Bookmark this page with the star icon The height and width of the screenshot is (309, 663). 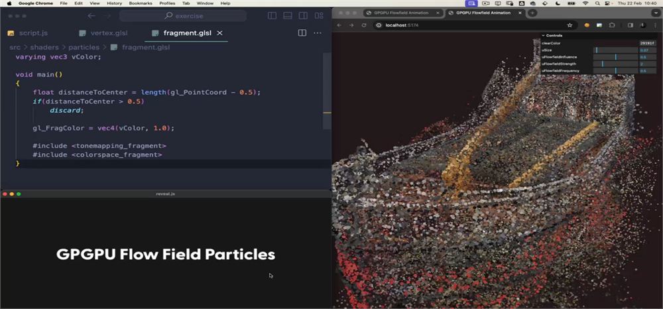point(570,25)
